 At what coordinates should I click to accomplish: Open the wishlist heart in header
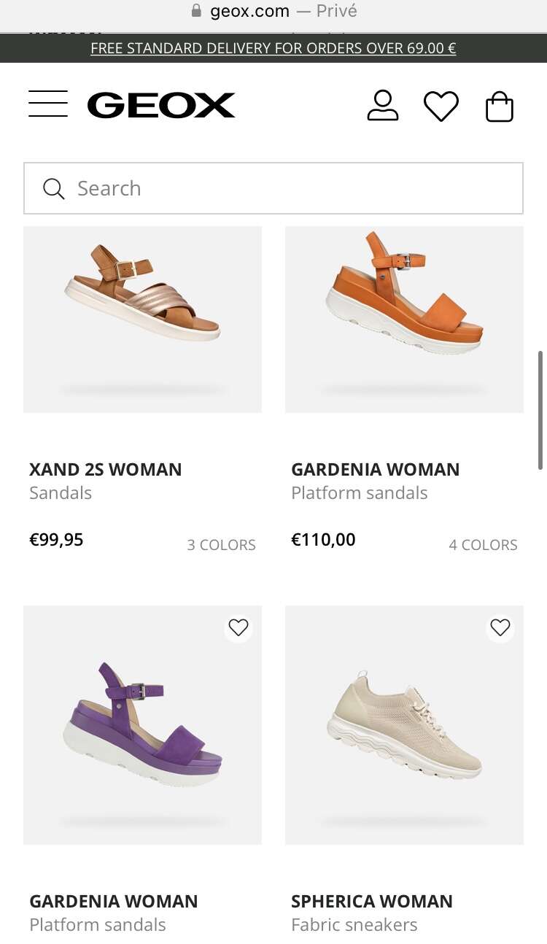(441, 107)
